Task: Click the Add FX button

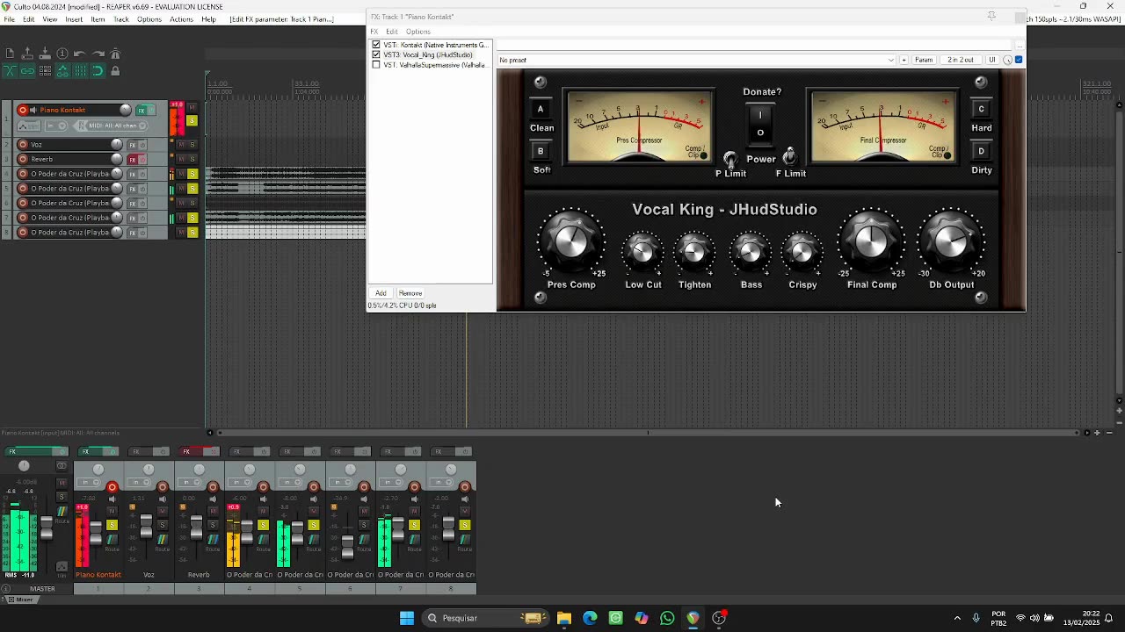Action: (381, 293)
